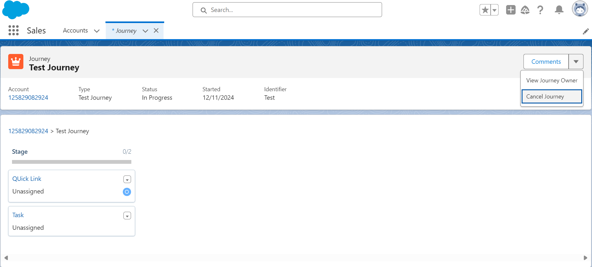Select Cancel Journey from the menu

pyautogui.click(x=551, y=97)
